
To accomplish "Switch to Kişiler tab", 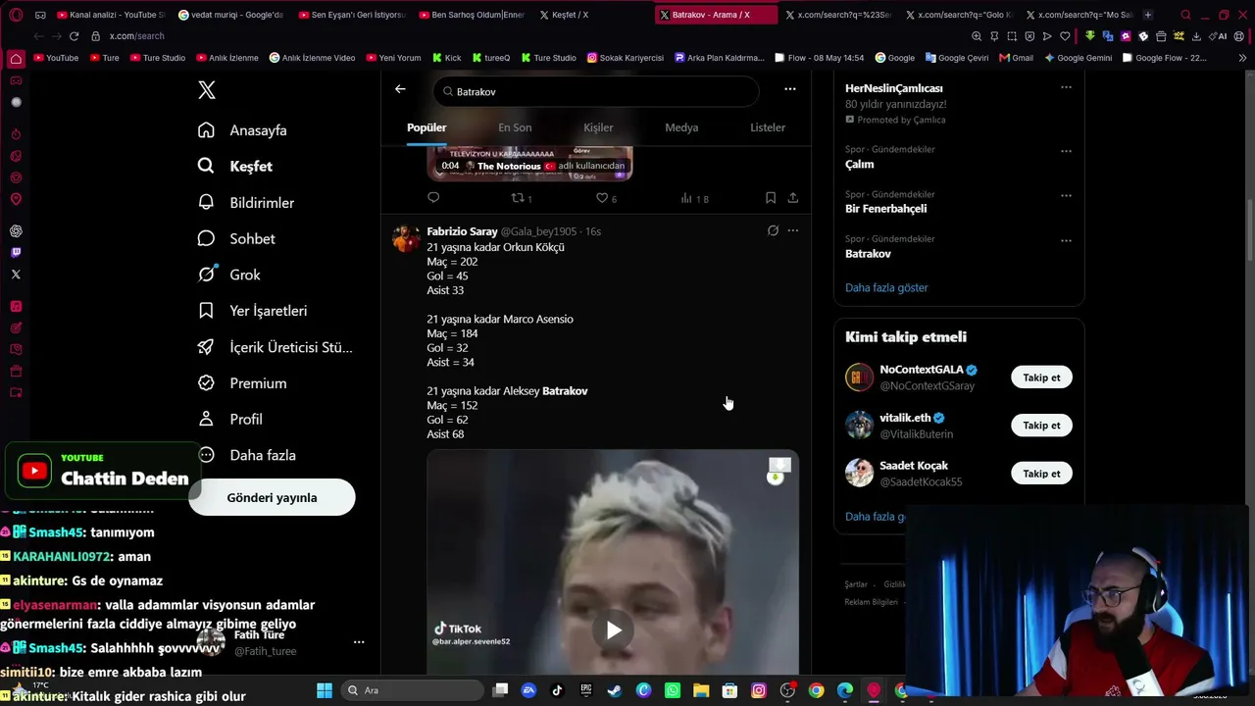I will (598, 127).
